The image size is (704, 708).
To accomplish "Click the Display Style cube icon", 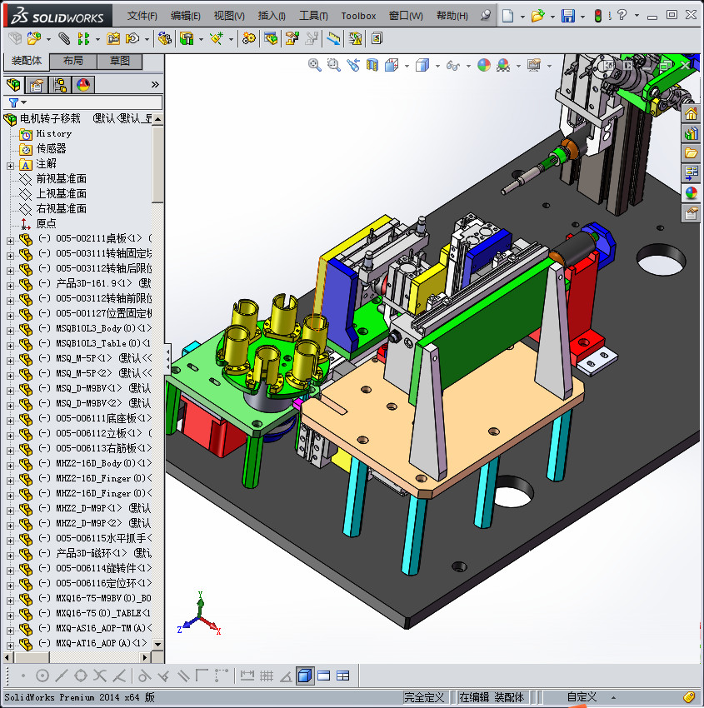I will 422,65.
